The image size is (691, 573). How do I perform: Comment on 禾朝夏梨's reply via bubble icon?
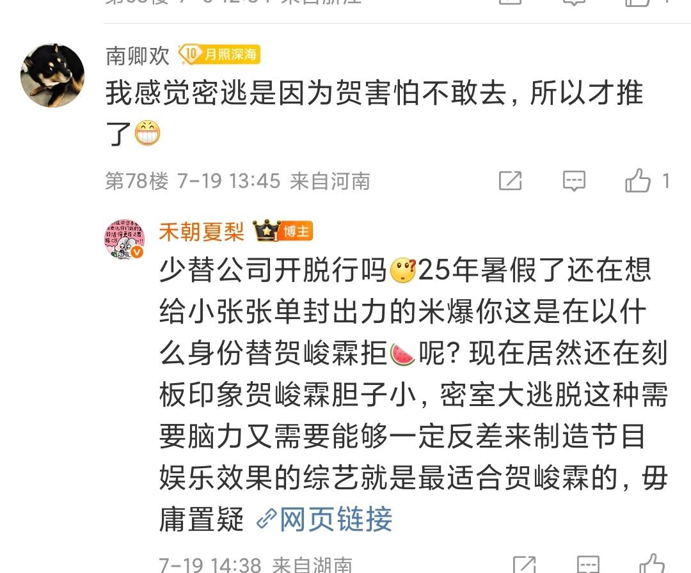point(589,565)
